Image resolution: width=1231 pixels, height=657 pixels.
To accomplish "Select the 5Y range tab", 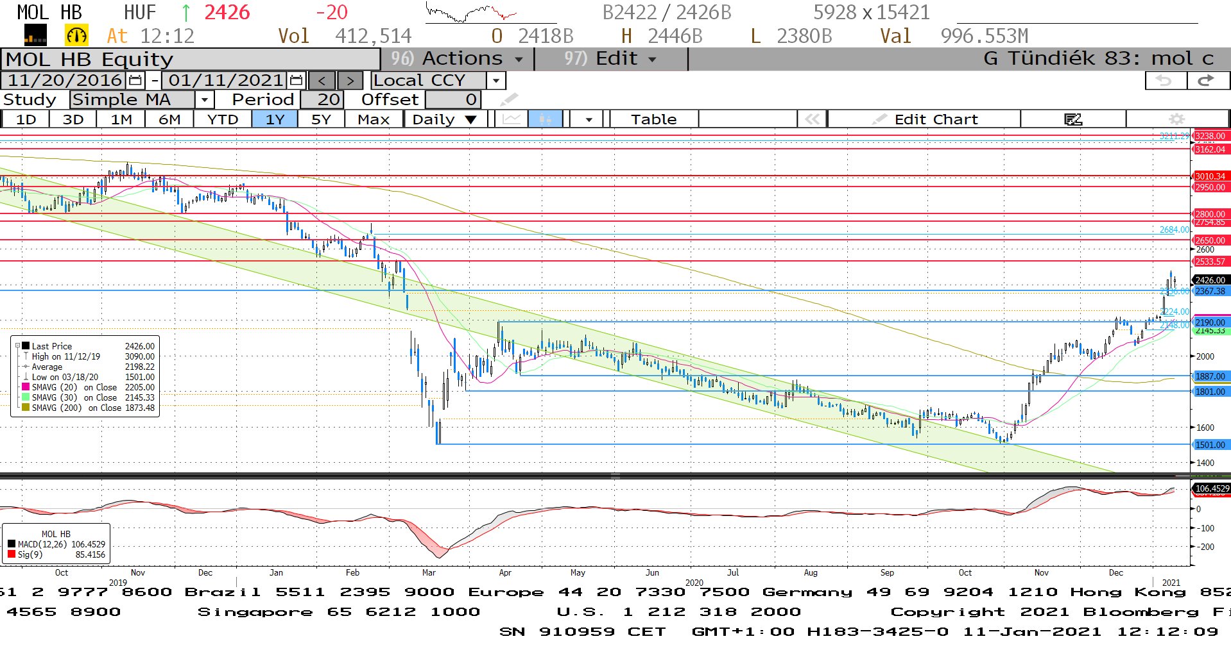I will coord(321,119).
